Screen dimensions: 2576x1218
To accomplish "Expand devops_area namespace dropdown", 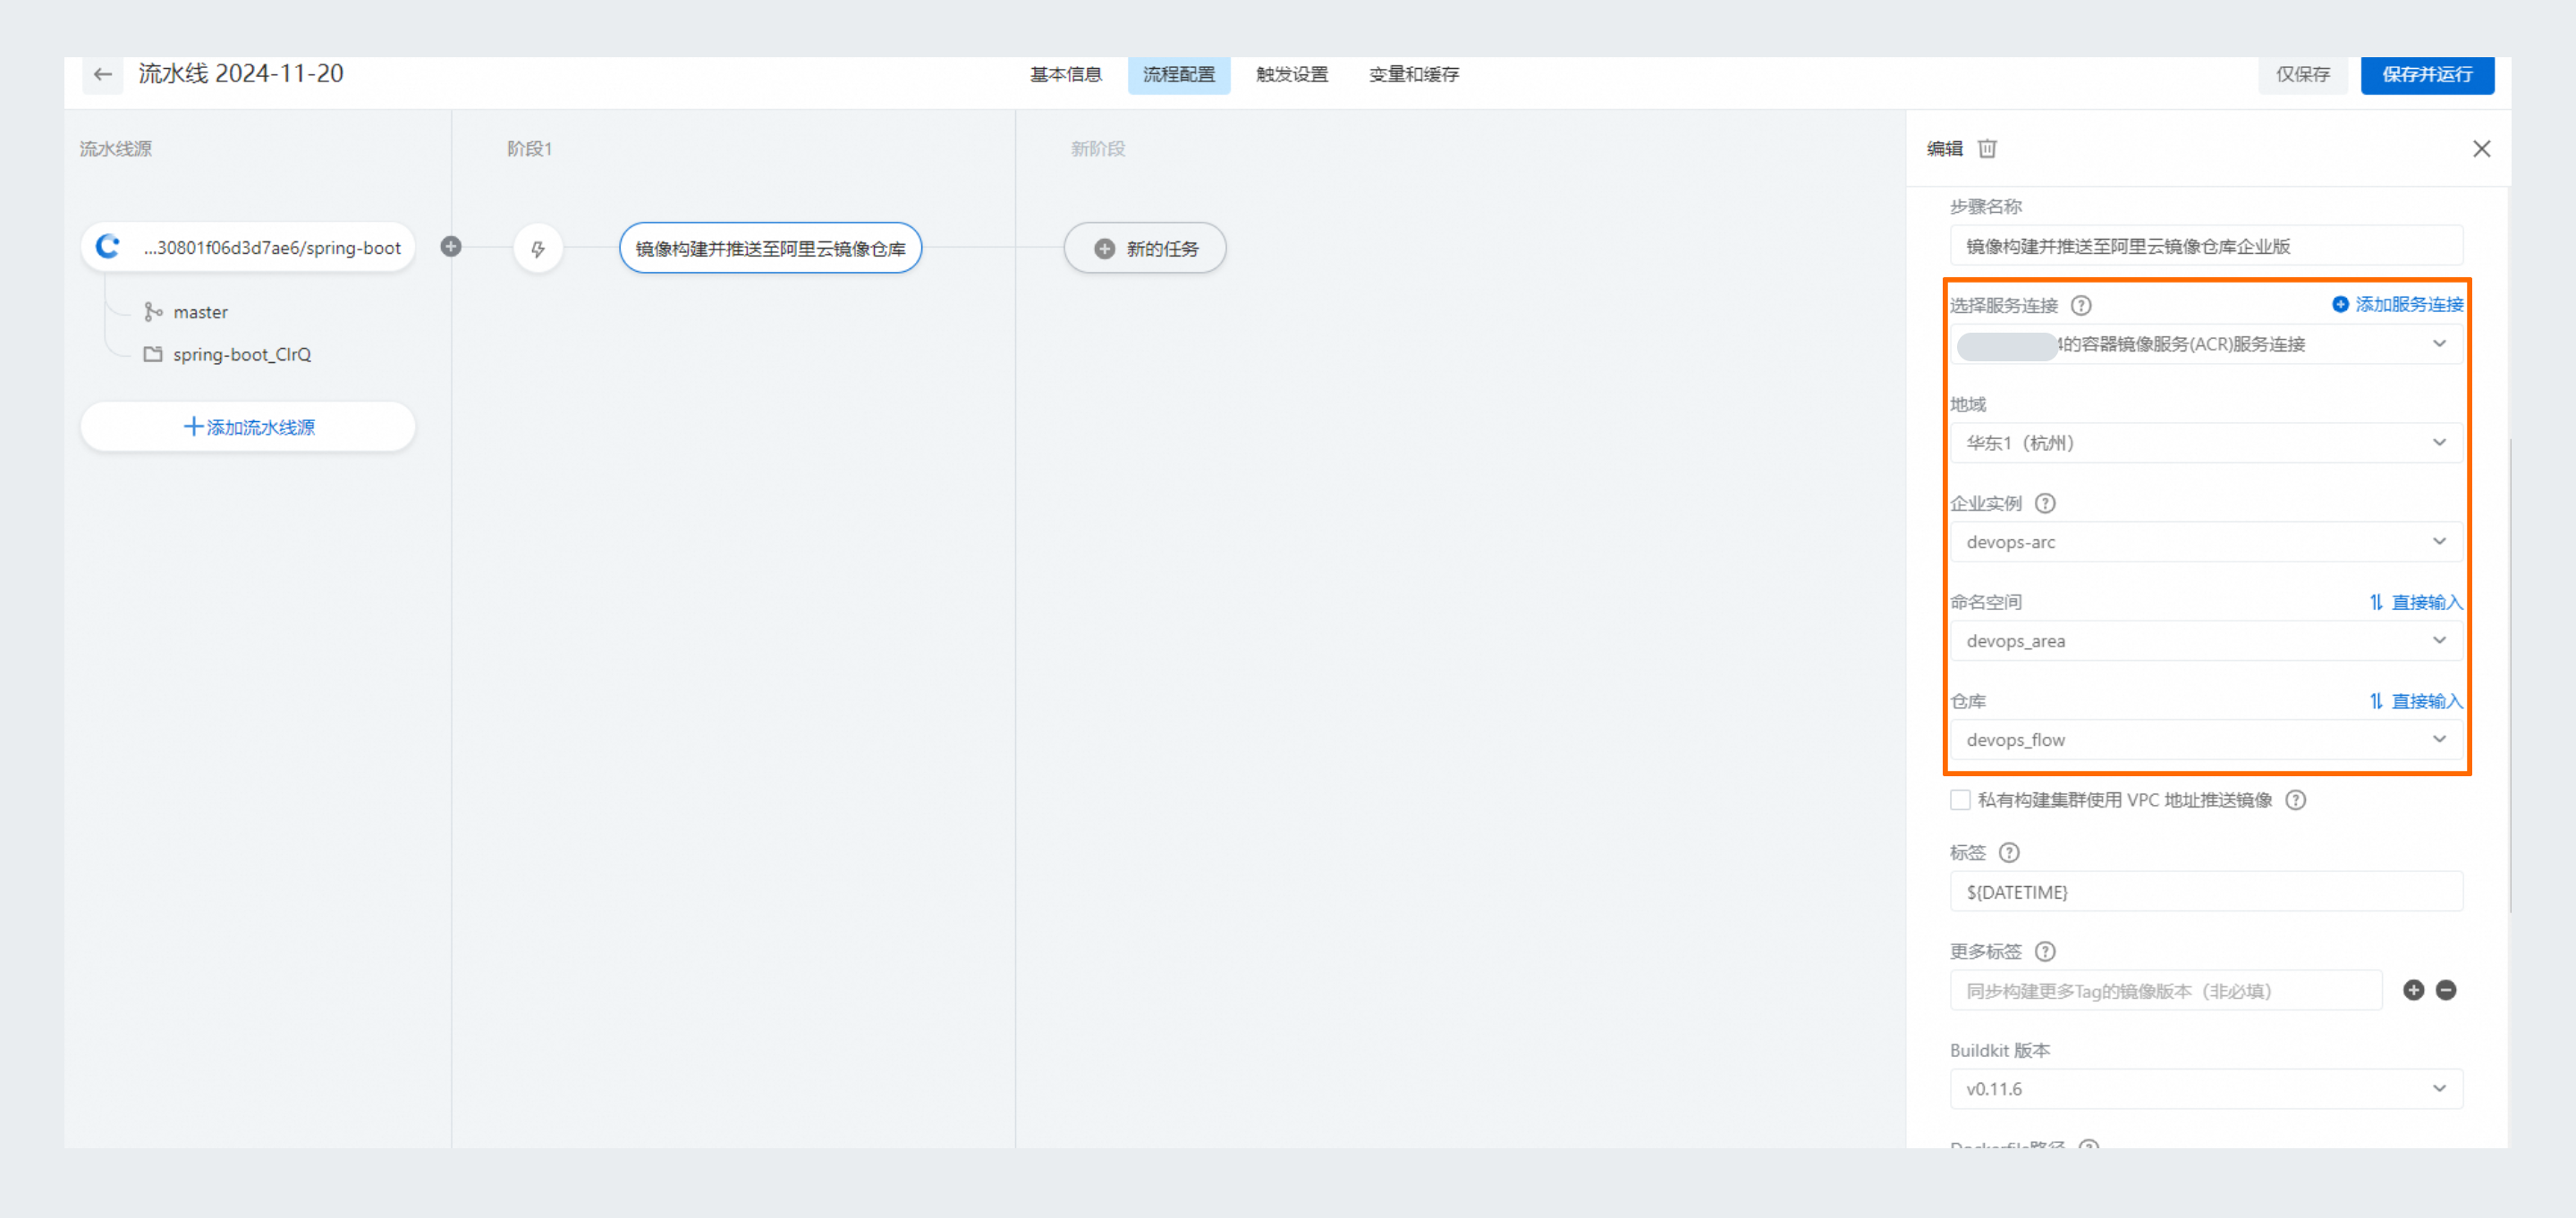I will (x=2206, y=640).
